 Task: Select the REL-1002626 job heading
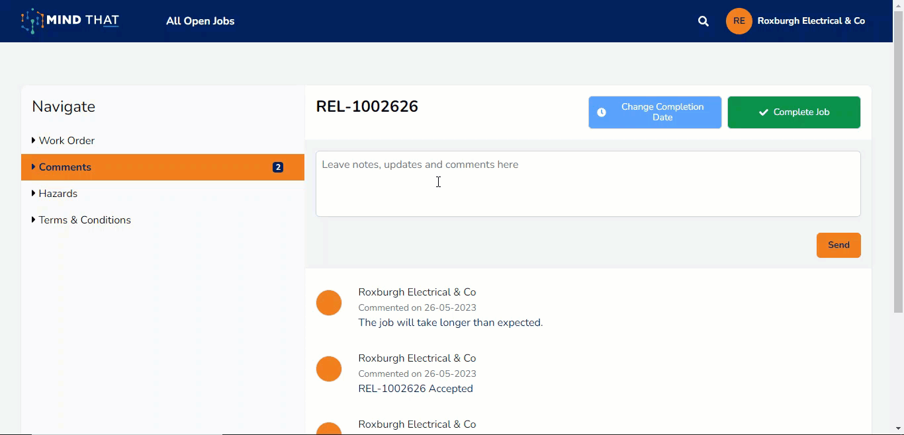click(367, 106)
